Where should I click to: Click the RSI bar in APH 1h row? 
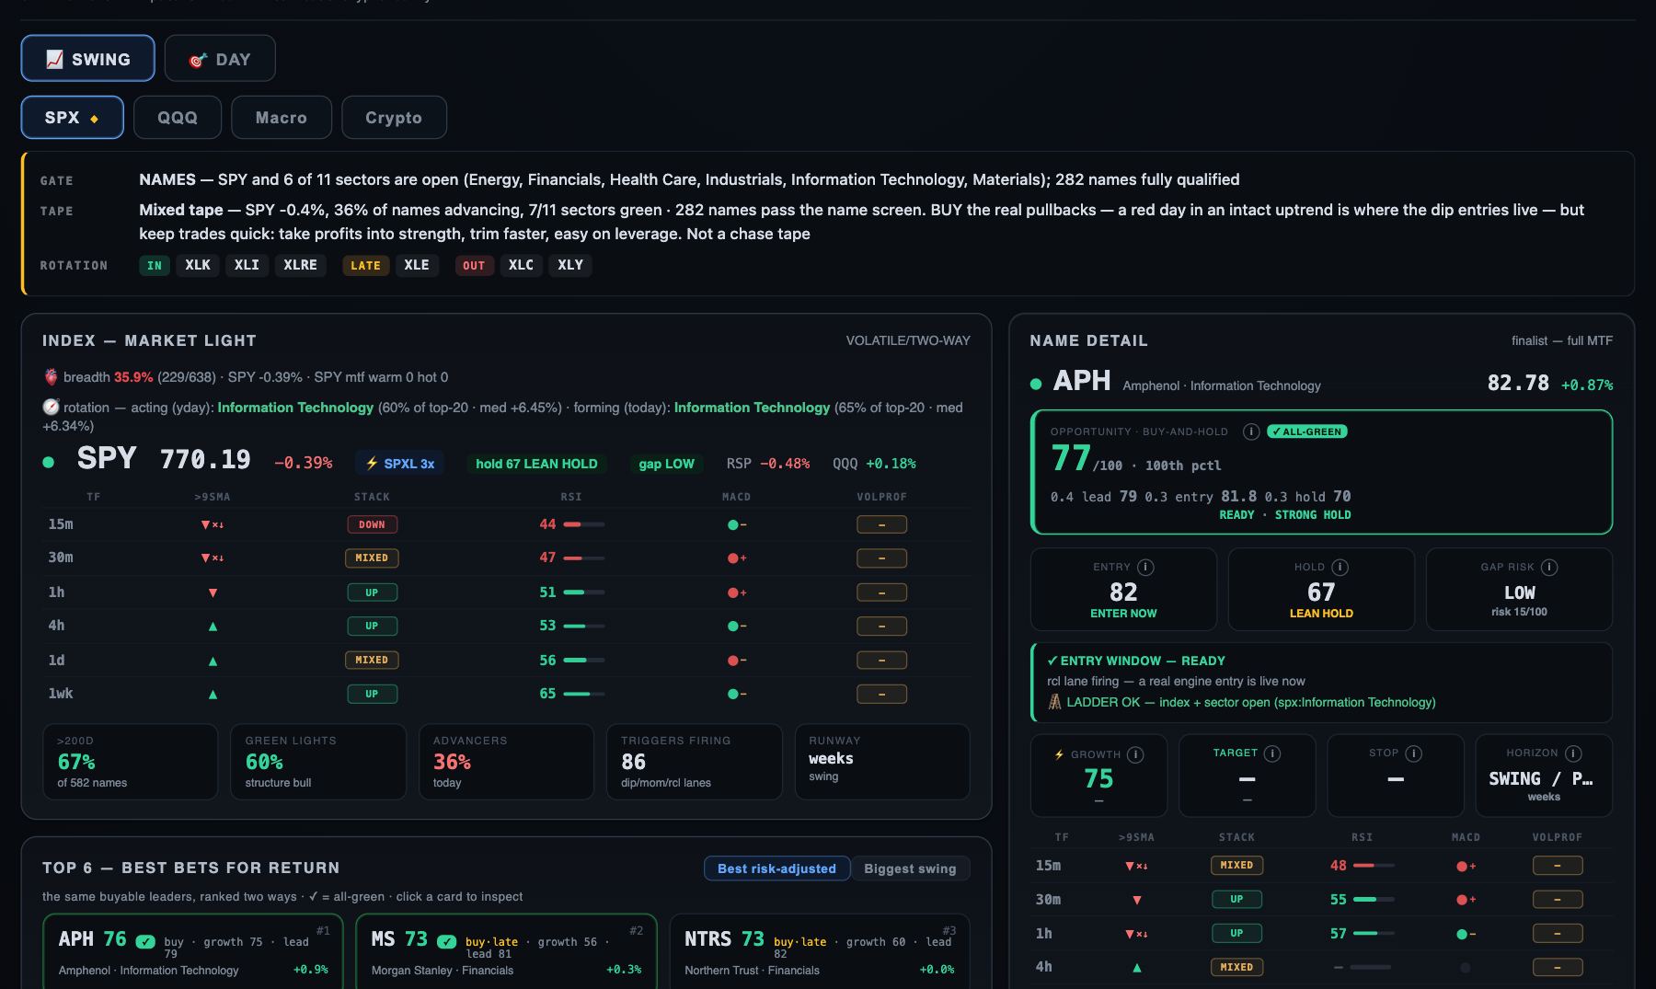click(x=1374, y=934)
